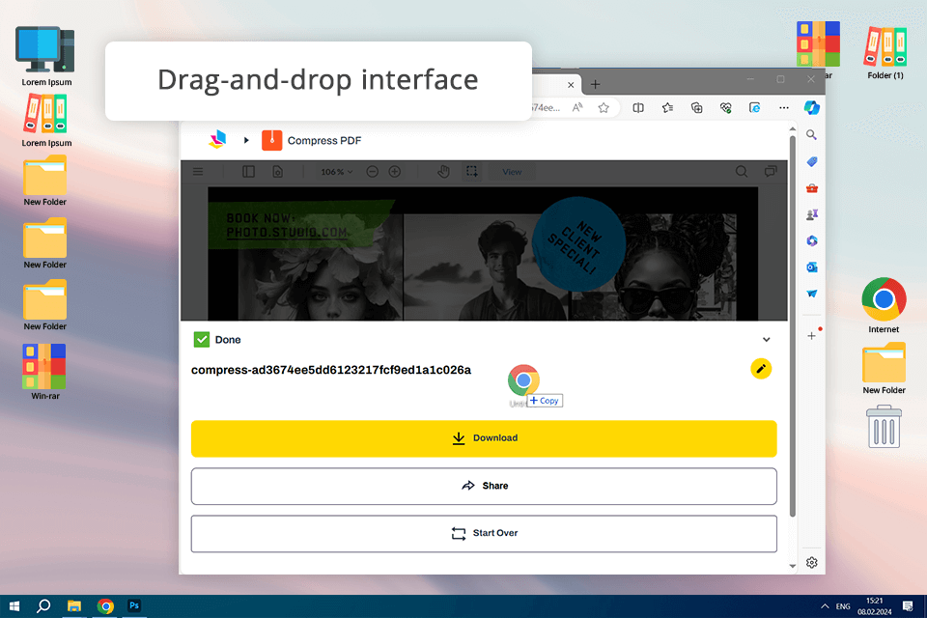Open the notification center icon

908,606
